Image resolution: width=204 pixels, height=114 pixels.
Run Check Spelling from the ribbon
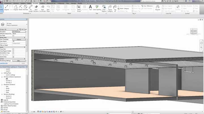[x=97, y=8]
